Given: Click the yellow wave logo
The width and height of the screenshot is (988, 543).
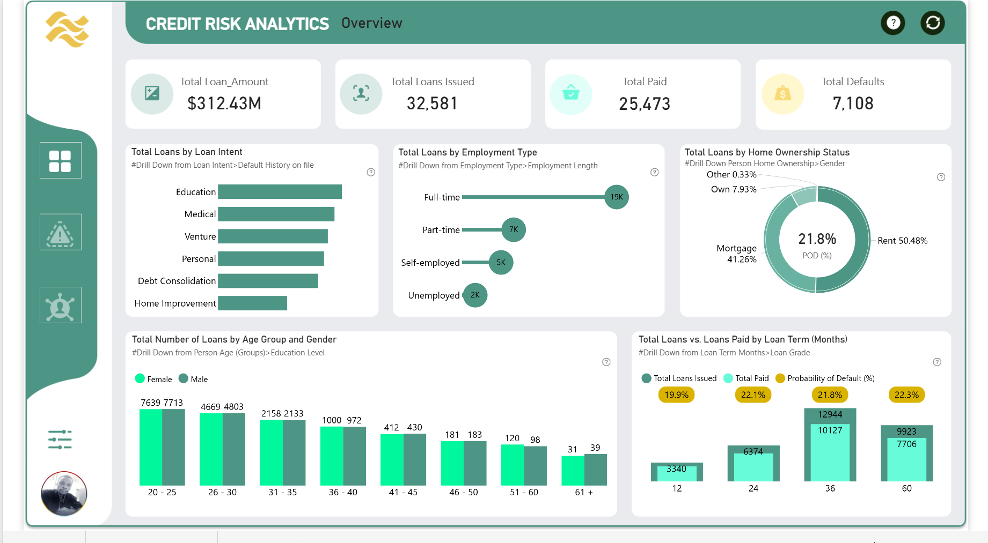Looking at the screenshot, I should click(68, 29).
